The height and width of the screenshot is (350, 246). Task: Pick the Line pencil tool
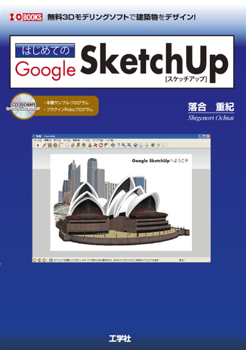44,145
